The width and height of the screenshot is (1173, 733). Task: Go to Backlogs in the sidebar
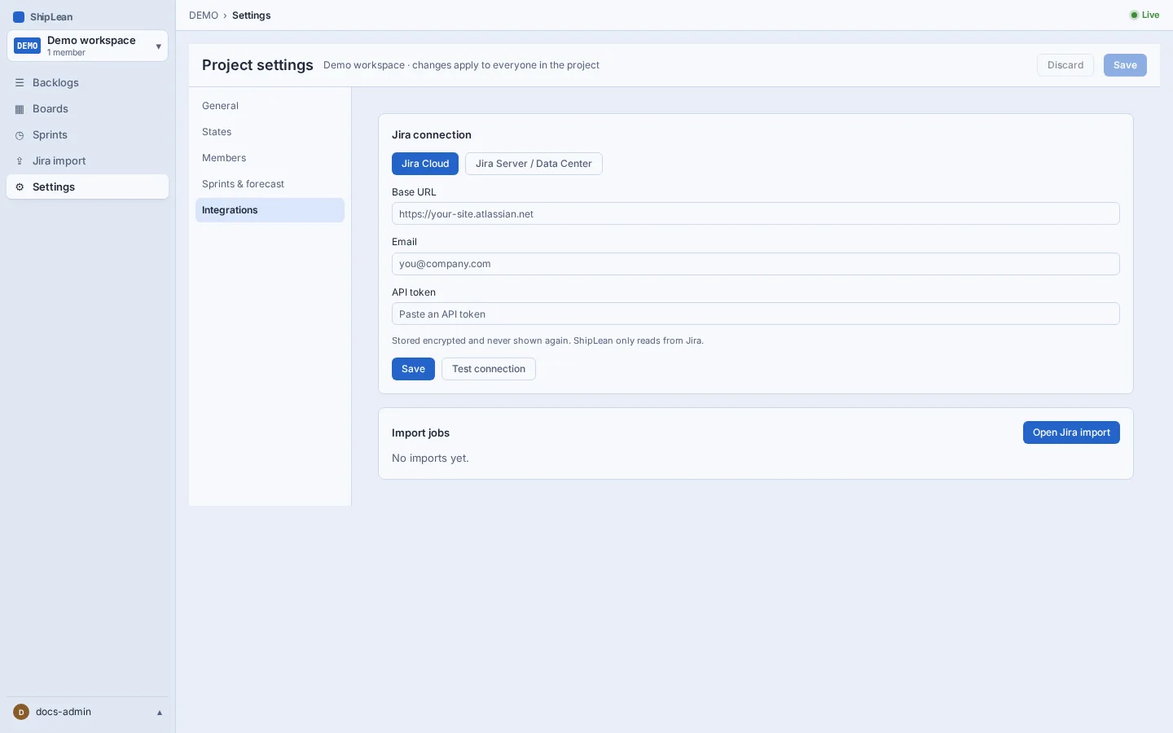coord(87,83)
